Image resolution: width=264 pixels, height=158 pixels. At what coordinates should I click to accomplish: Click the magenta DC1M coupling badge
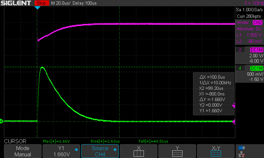257,50
